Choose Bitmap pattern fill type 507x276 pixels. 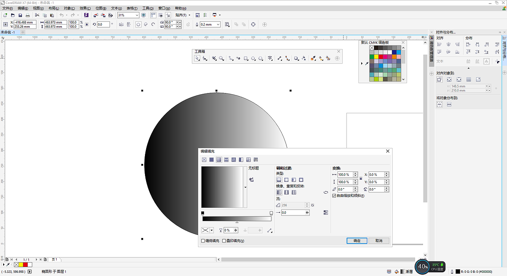point(234,160)
